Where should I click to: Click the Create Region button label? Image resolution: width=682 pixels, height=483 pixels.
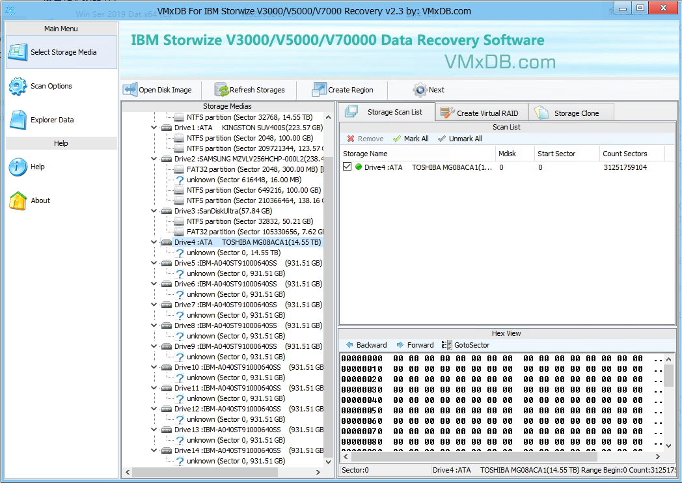pos(351,90)
